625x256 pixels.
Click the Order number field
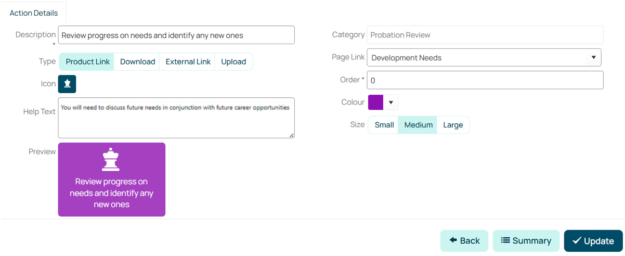[x=485, y=80]
